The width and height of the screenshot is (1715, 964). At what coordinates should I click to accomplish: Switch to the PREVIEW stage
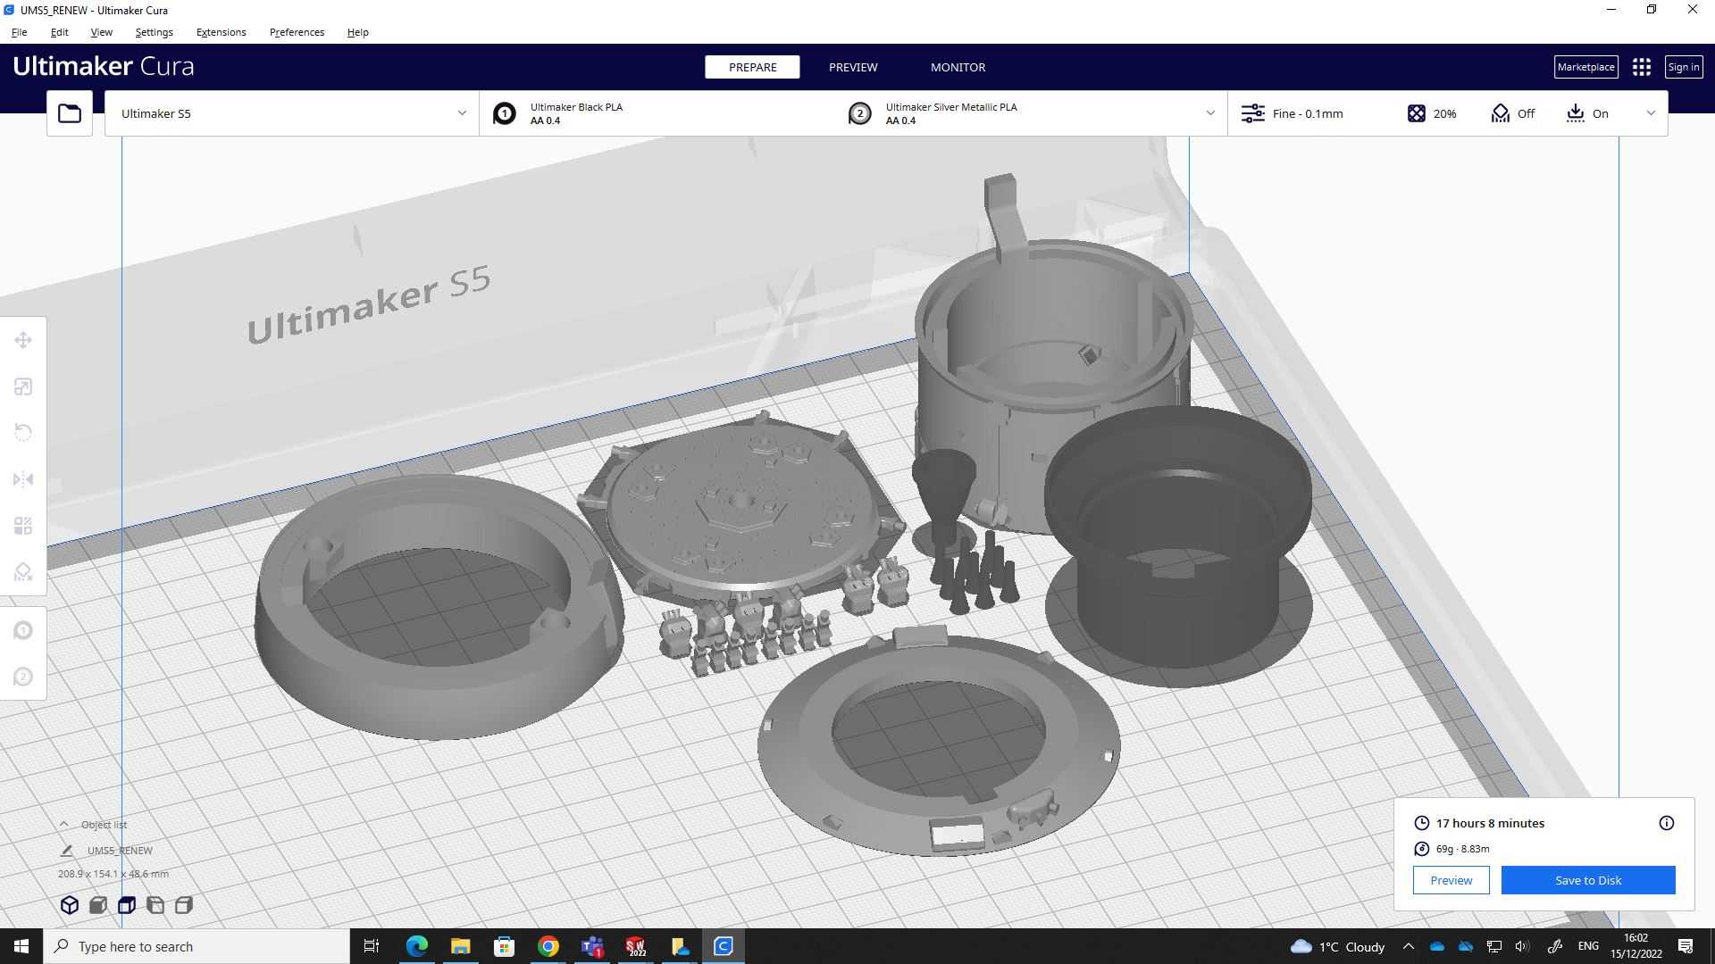(x=853, y=67)
